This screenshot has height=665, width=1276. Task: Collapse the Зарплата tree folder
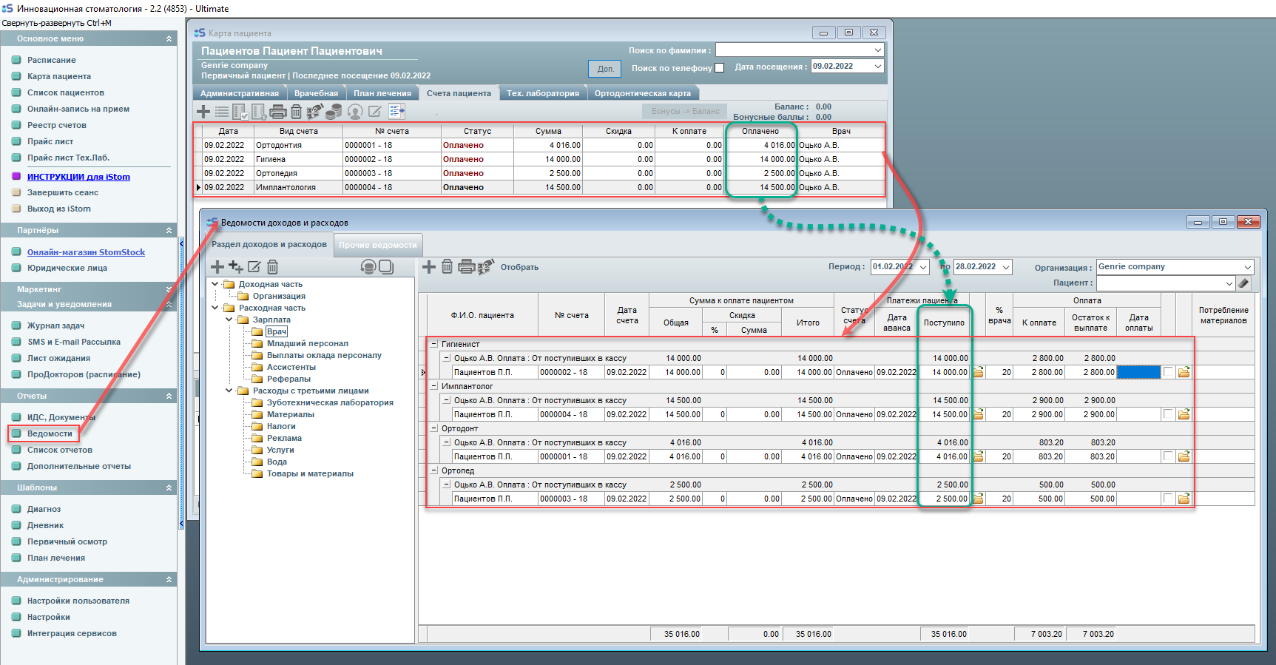(x=229, y=320)
